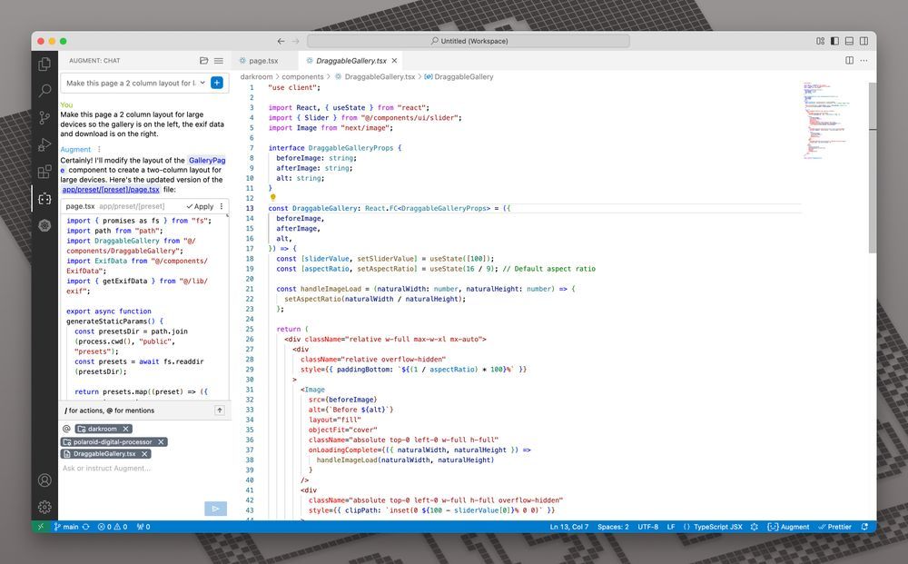Open errors and warnings in status bar

113,527
